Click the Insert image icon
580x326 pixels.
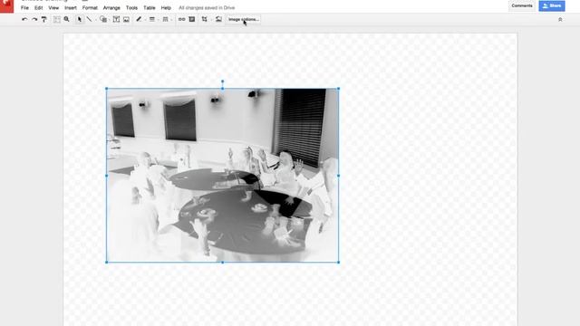(x=126, y=19)
